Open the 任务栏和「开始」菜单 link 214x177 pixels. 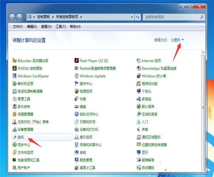pyautogui.click(x=33, y=122)
